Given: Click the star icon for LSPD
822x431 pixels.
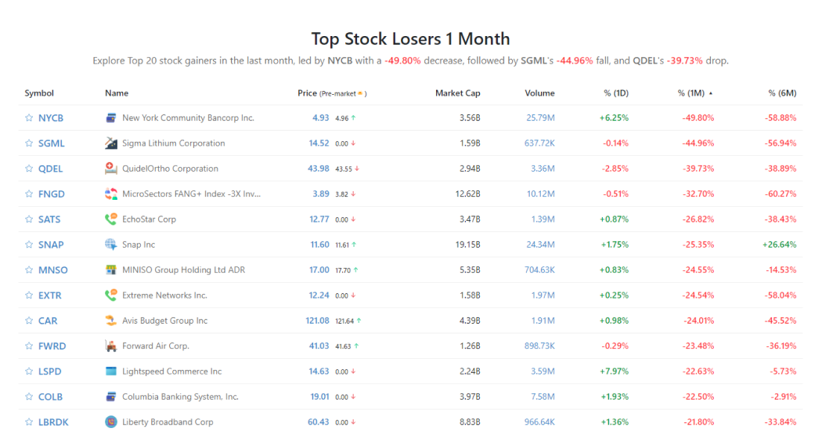Looking at the screenshot, I should tap(29, 371).
